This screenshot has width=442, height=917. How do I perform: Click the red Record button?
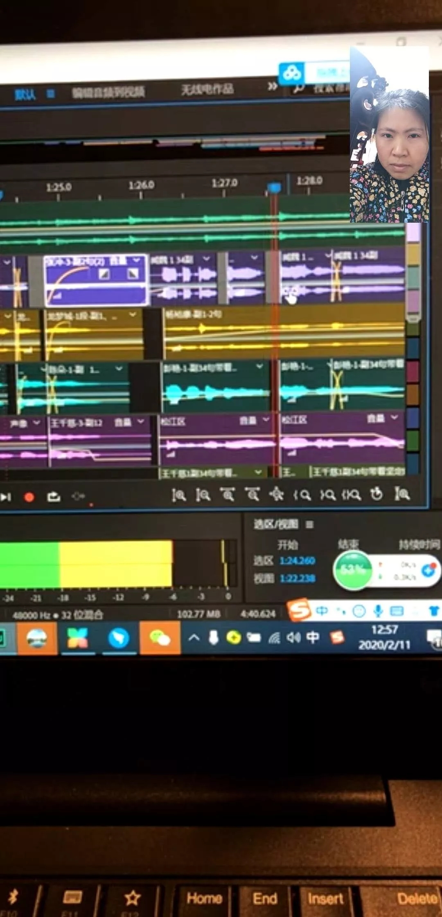pos(29,497)
